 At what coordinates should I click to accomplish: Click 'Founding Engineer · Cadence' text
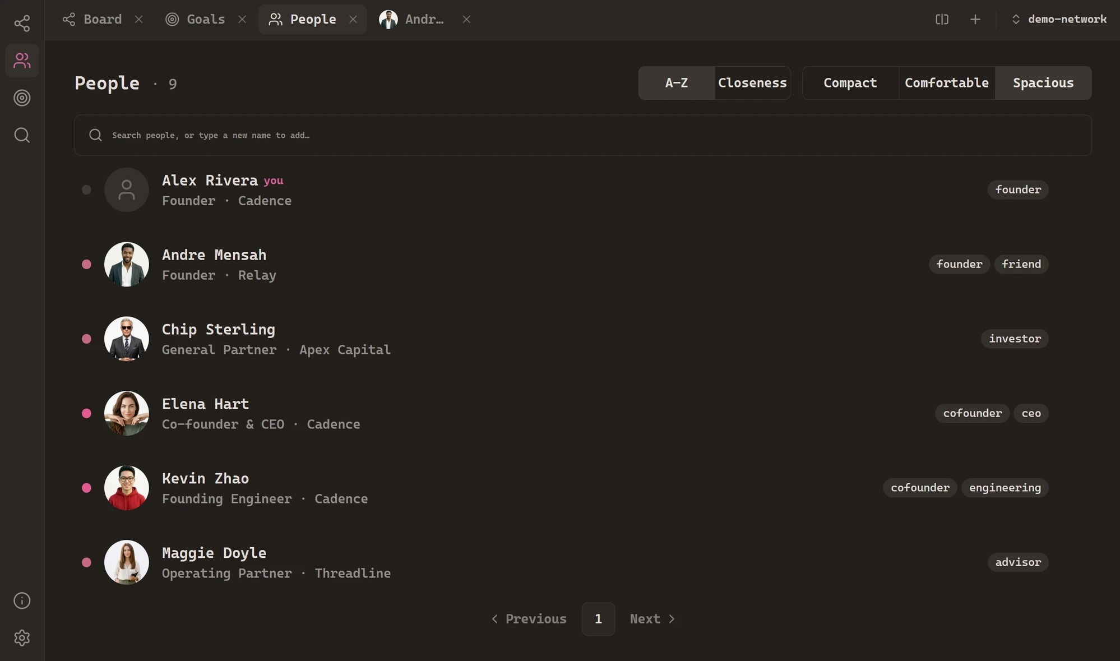(265, 499)
